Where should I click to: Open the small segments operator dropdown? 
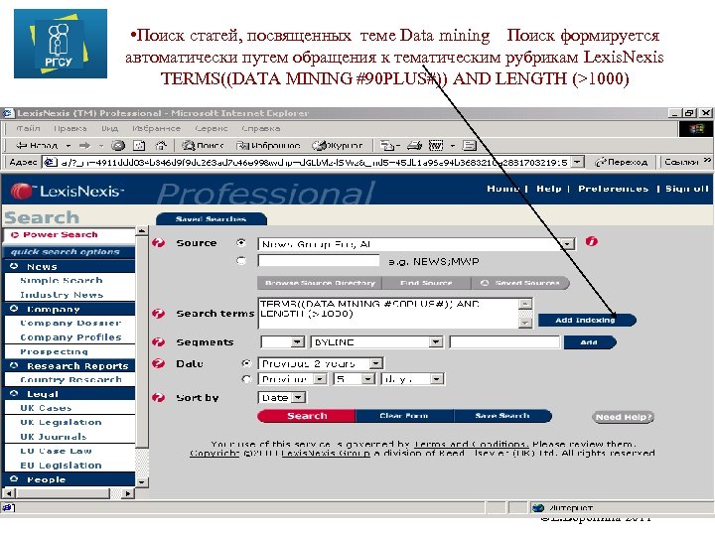coord(297,342)
